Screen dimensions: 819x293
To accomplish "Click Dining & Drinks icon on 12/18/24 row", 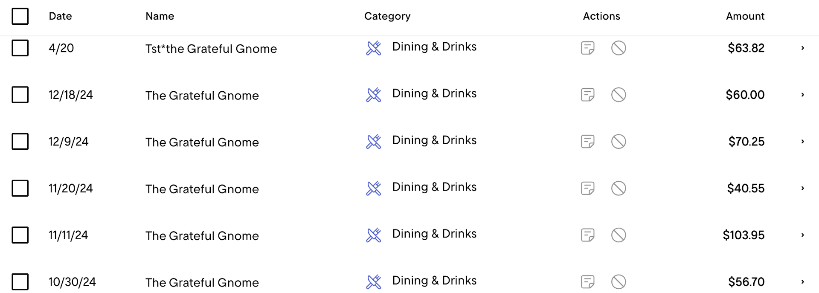I will 373,95.
